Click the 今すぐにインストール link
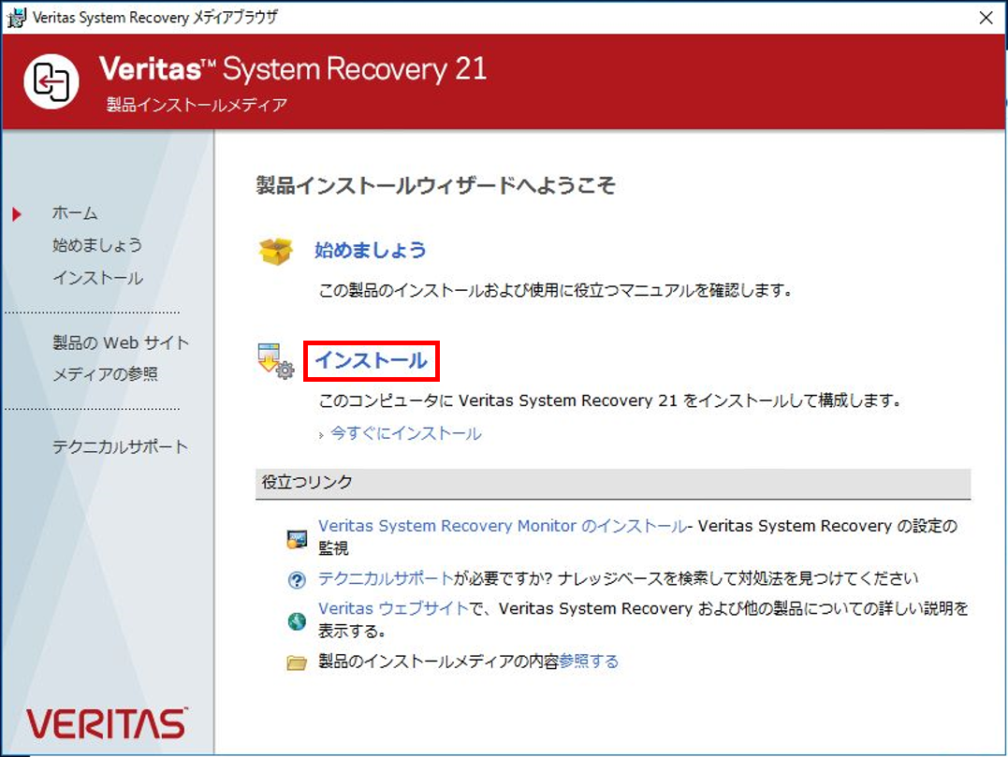1008x757 pixels. tap(405, 434)
